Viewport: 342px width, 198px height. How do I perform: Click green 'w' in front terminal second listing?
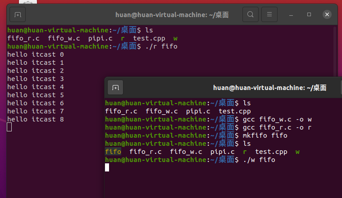[x=297, y=152]
